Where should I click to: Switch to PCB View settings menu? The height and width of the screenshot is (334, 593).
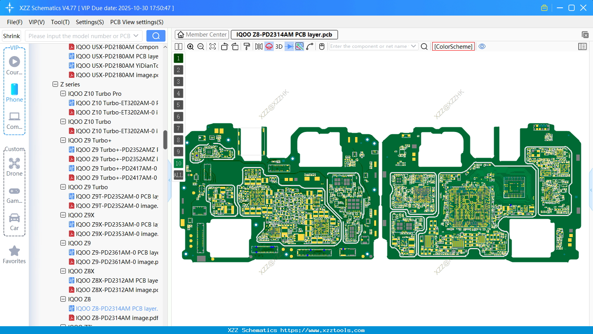(x=136, y=22)
